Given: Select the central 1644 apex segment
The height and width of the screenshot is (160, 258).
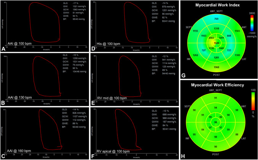Looking at the screenshot, I should [x=216, y=43].
